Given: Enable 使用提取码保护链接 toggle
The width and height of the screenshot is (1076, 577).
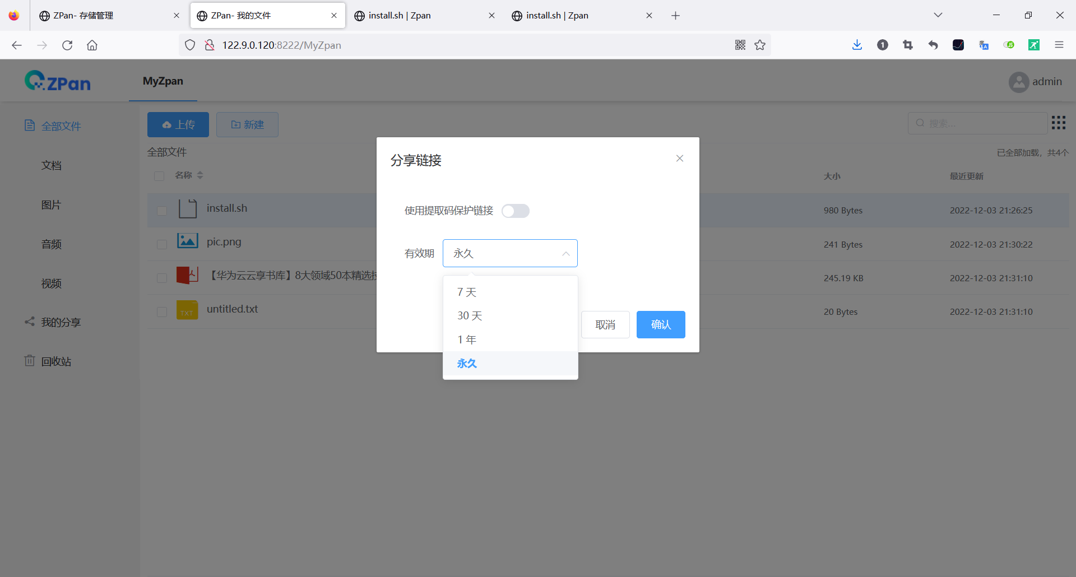Looking at the screenshot, I should pyautogui.click(x=516, y=211).
